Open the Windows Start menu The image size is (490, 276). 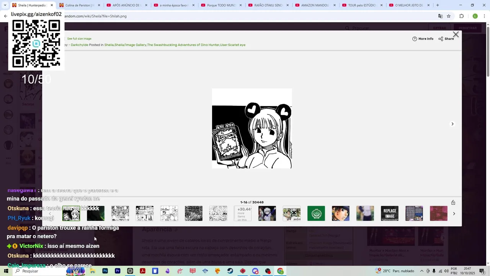pyautogui.click(x=6, y=271)
